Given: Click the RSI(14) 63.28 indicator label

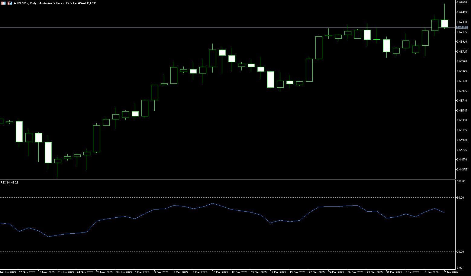Looking at the screenshot, I should click(9, 183).
